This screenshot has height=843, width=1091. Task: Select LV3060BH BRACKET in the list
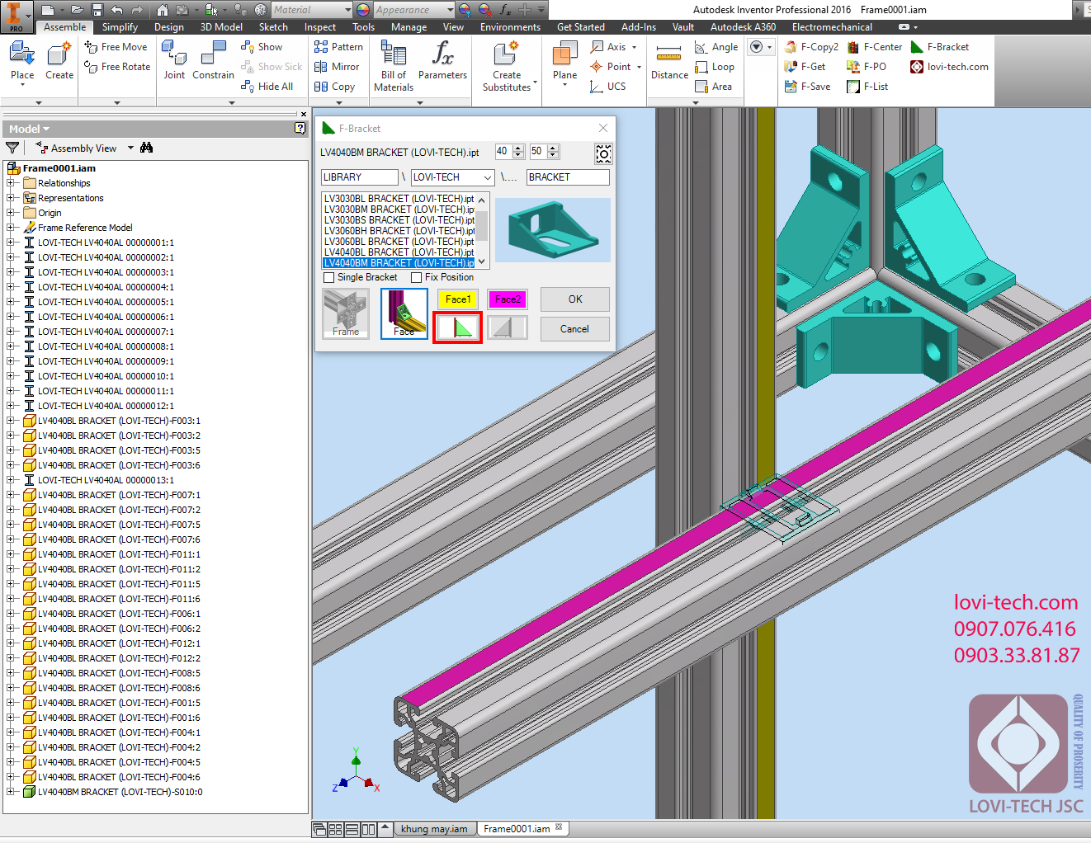399,231
